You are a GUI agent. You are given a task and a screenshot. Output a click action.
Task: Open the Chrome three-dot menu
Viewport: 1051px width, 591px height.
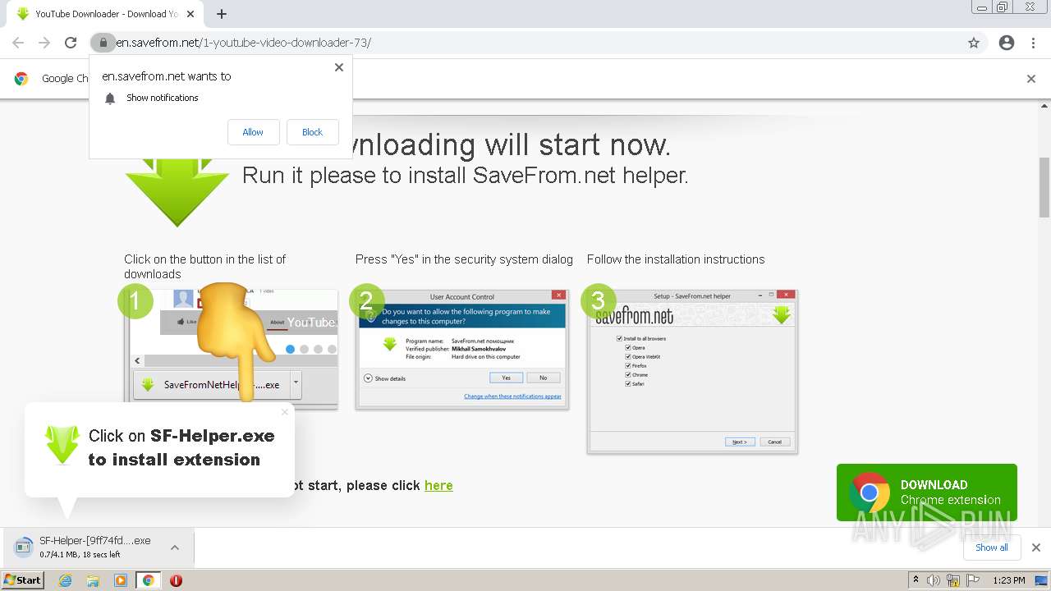(x=1033, y=43)
